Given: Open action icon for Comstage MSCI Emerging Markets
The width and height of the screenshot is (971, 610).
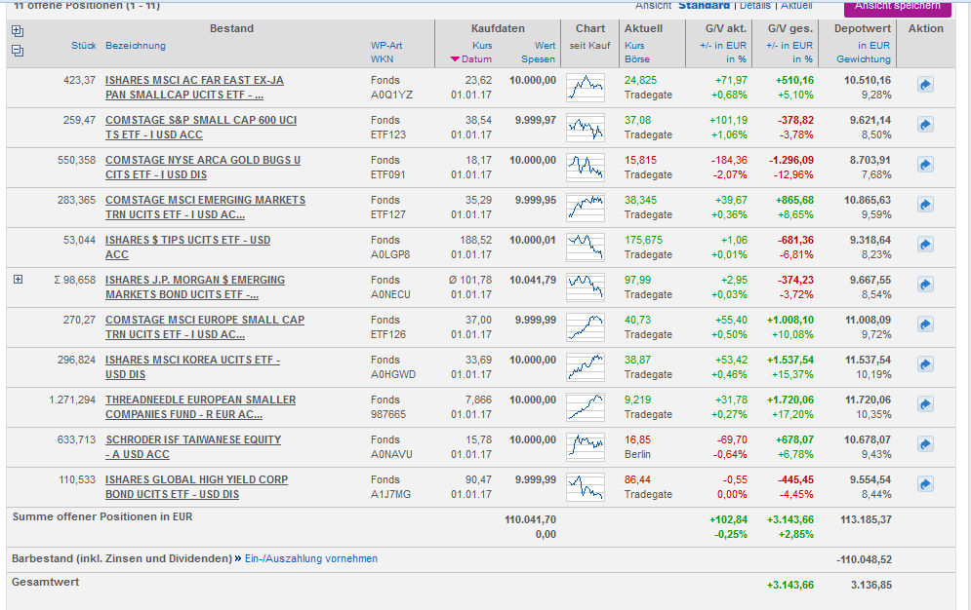Looking at the screenshot, I should 925,206.
